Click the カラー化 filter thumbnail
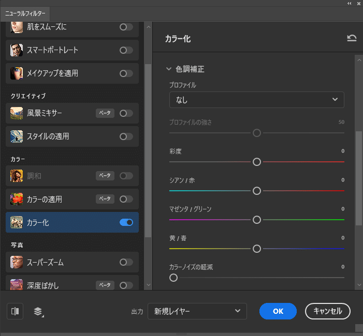Viewport: 363px width, 336px height. (x=17, y=222)
